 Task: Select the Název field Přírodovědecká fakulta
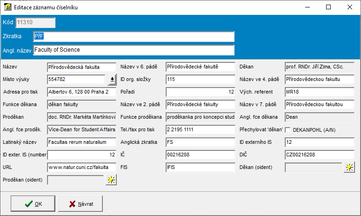click(81, 67)
